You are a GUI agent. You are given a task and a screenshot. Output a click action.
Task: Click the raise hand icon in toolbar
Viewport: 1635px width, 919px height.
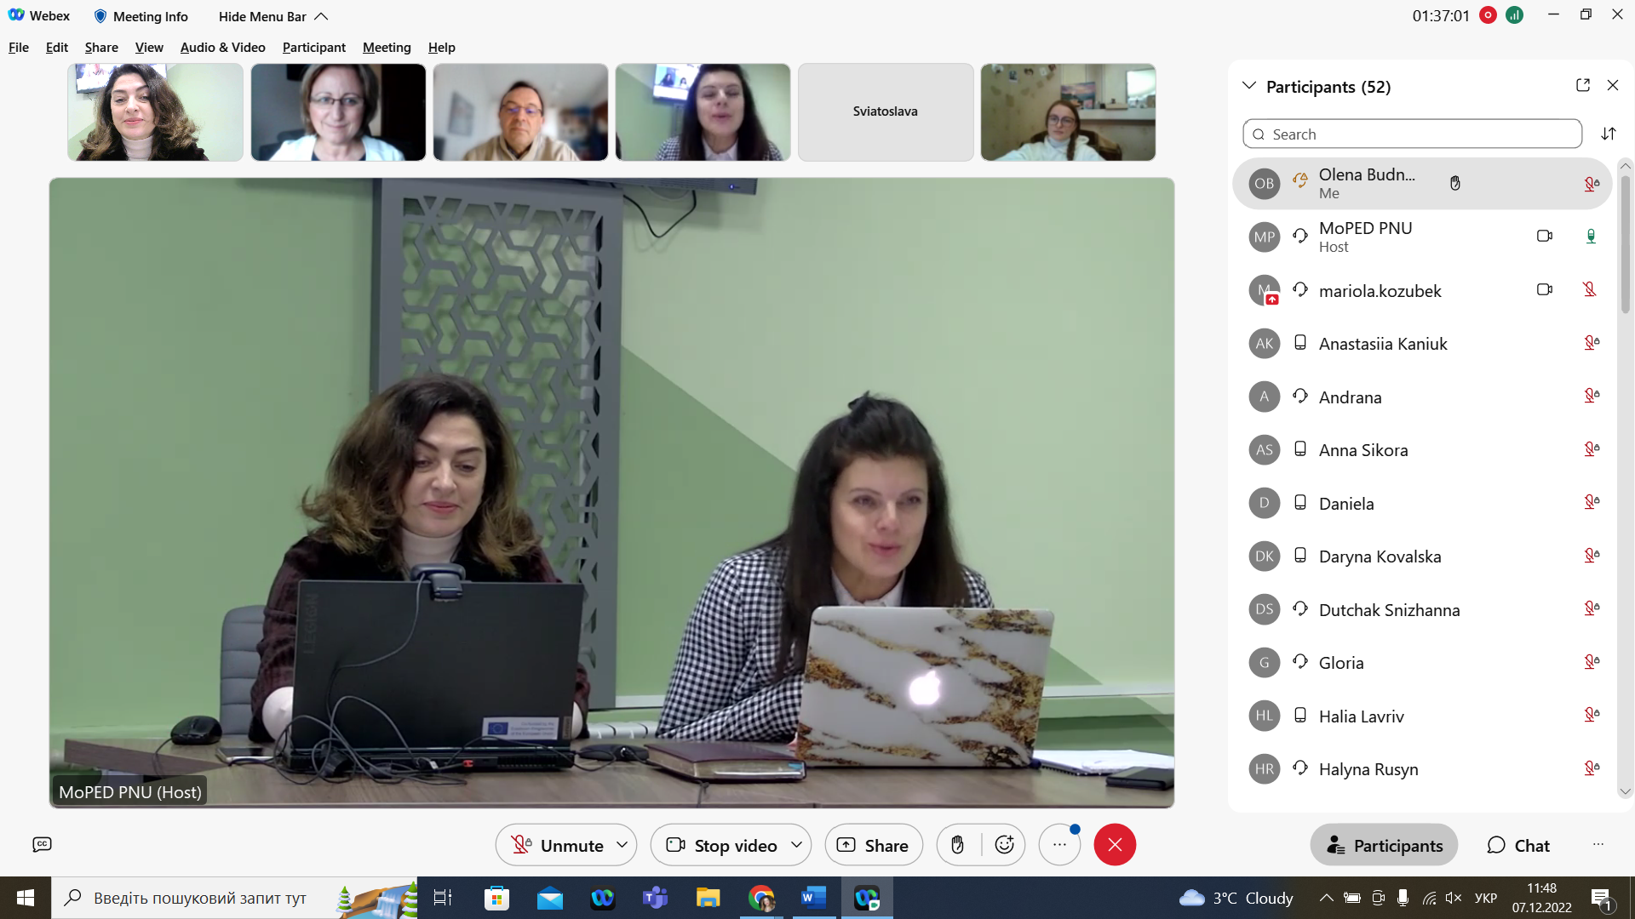coord(958,845)
